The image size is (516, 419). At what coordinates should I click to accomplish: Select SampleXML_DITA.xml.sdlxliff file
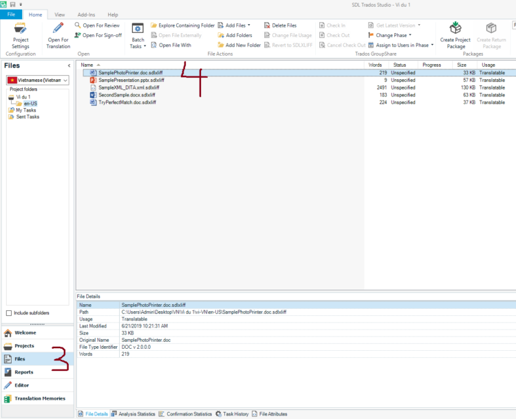pyautogui.click(x=128, y=87)
